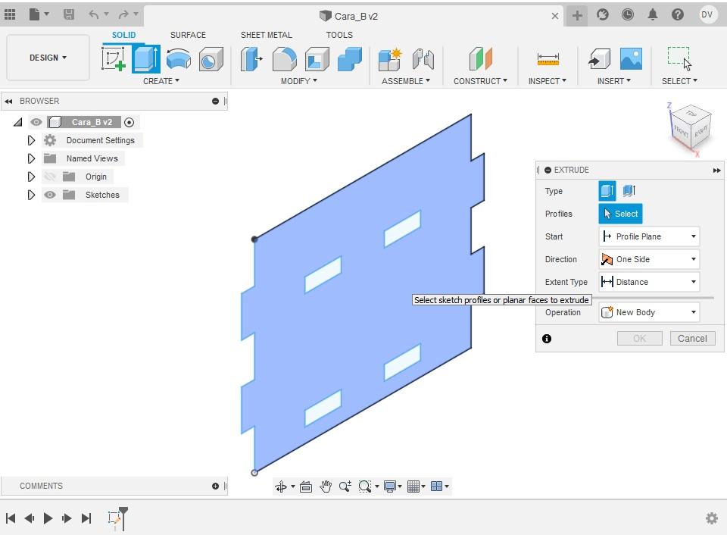Select the Press Pull tool

(x=251, y=59)
